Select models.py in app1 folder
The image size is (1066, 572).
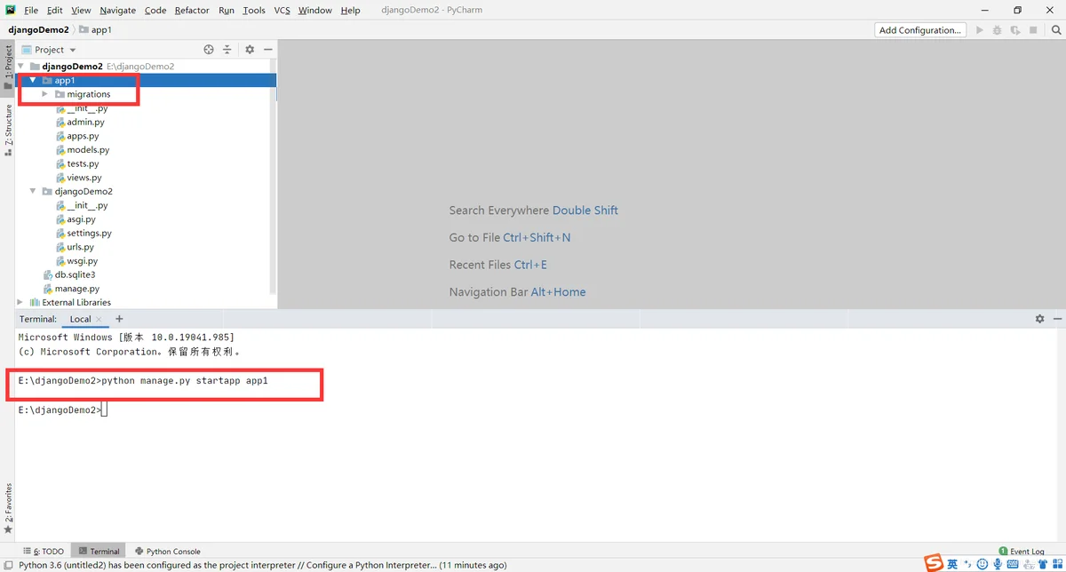(x=82, y=150)
